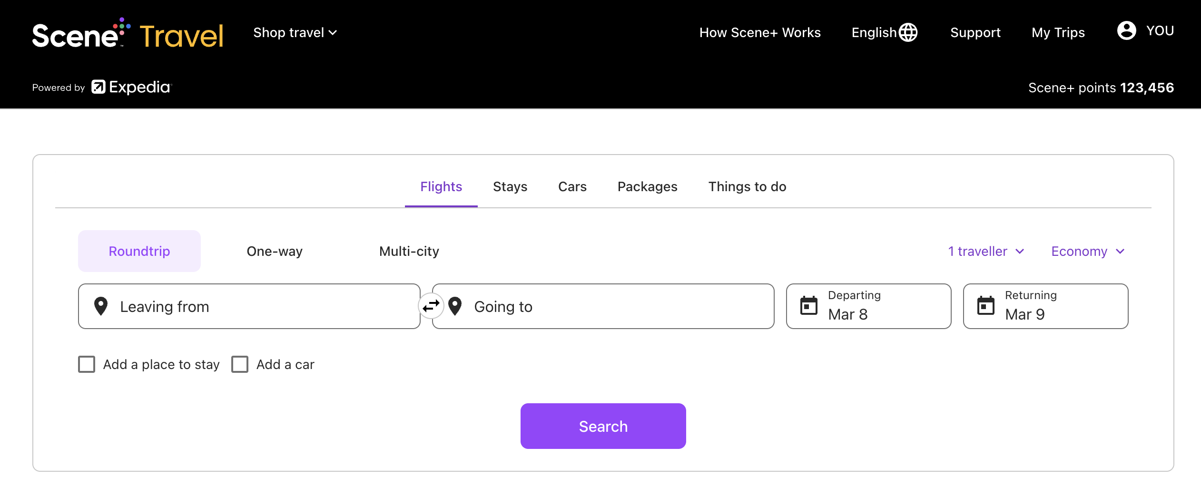Open the Packages tab
The width and height of the screenshot is (1201, 486).
[647, 186]
